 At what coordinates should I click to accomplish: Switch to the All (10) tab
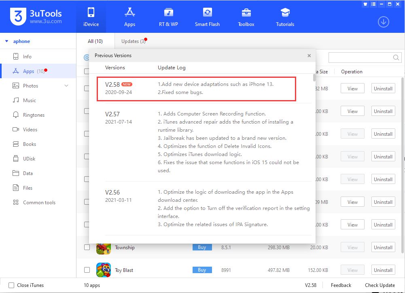[95, 41]
